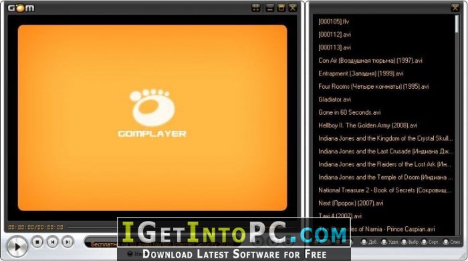Click the playlist vertical scrollbar
The width and height of the screenshot is (468, 261).
[x=457, y=125]
